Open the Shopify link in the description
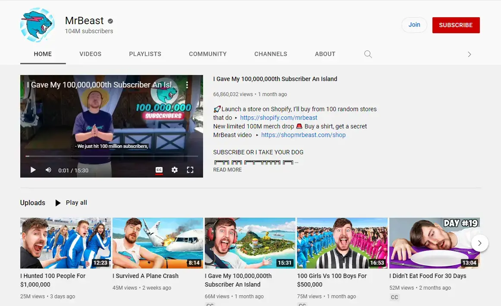The height and width of the screenshot is (306, 501). coord(279,117)
